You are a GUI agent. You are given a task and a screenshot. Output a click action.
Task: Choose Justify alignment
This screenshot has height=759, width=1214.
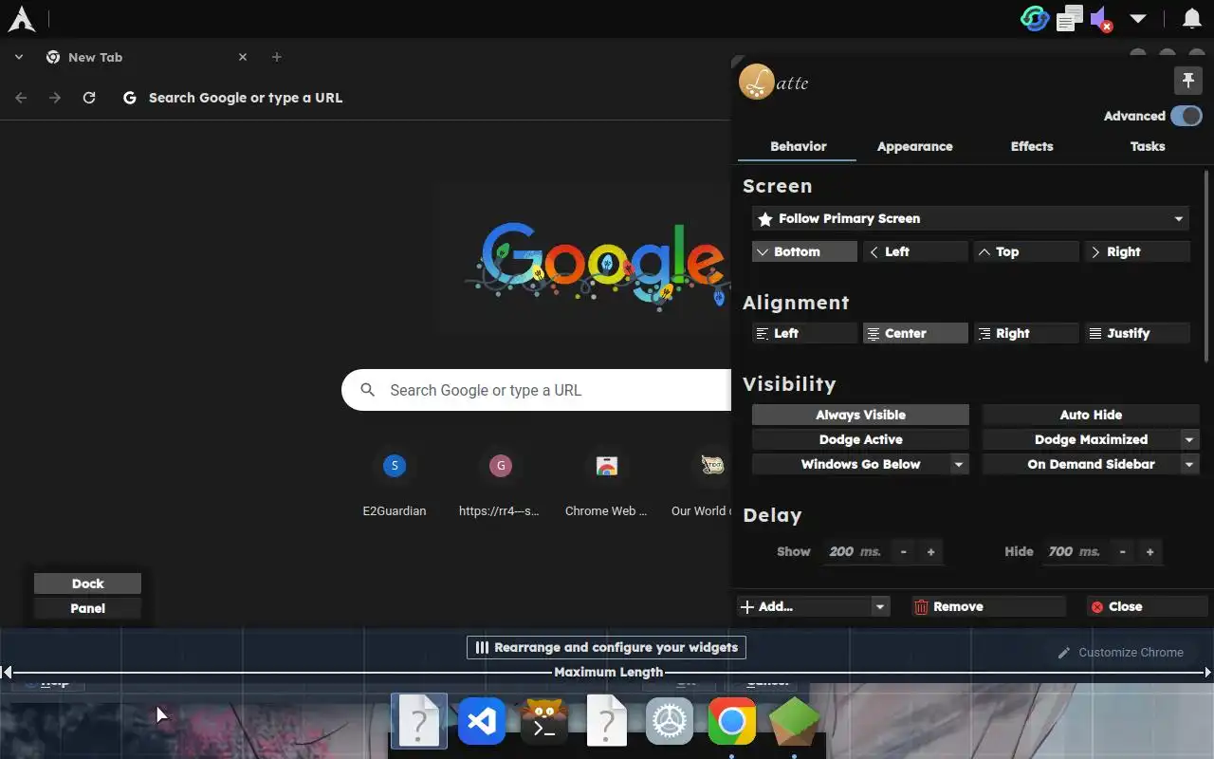(x=1137, y=333)
